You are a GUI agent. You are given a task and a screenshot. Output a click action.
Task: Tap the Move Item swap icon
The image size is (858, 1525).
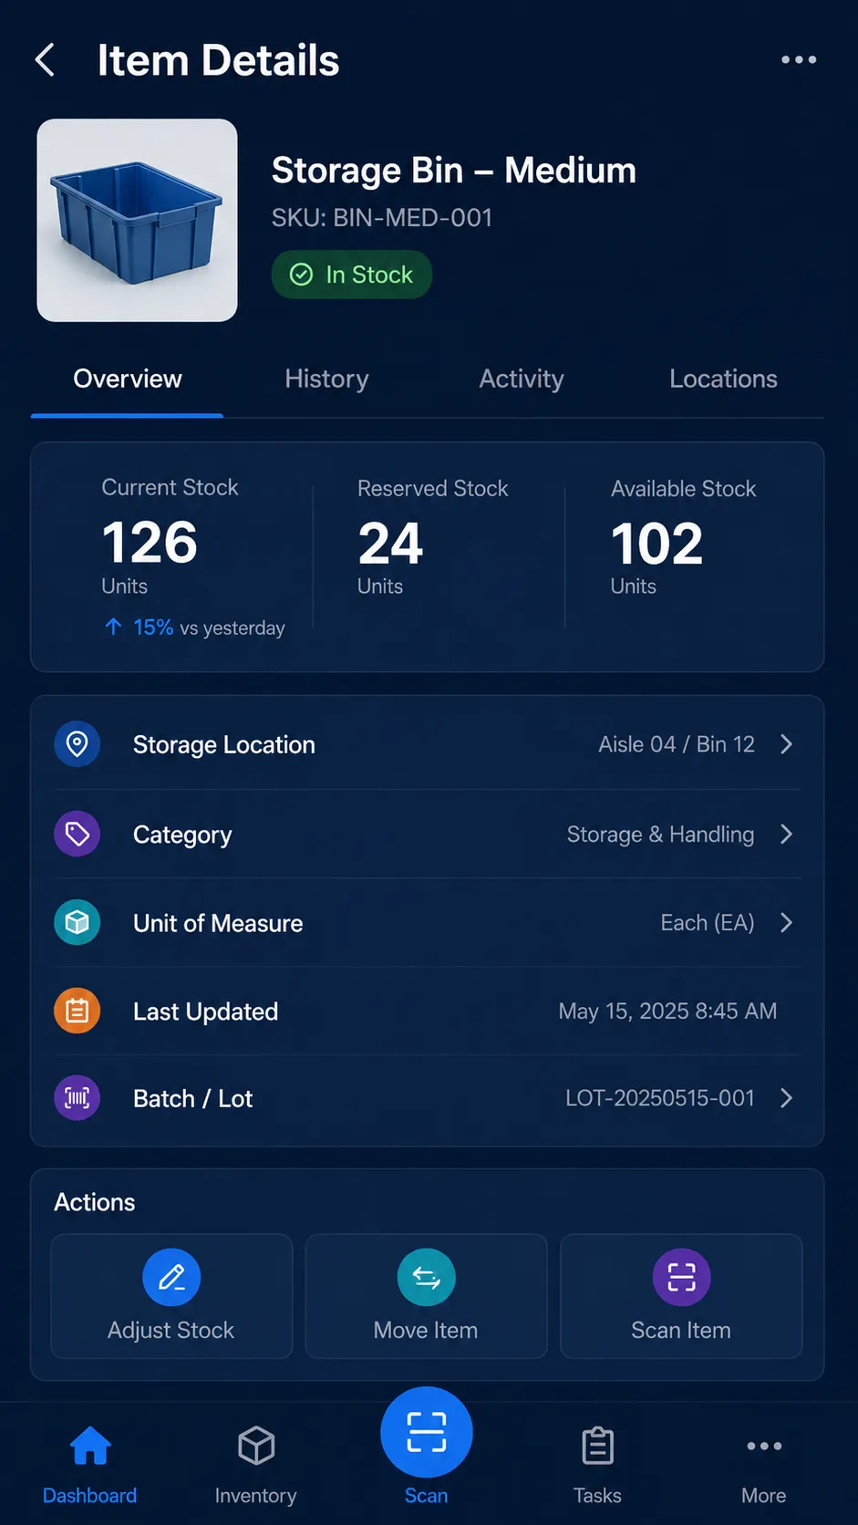[x=426, y=1277]
